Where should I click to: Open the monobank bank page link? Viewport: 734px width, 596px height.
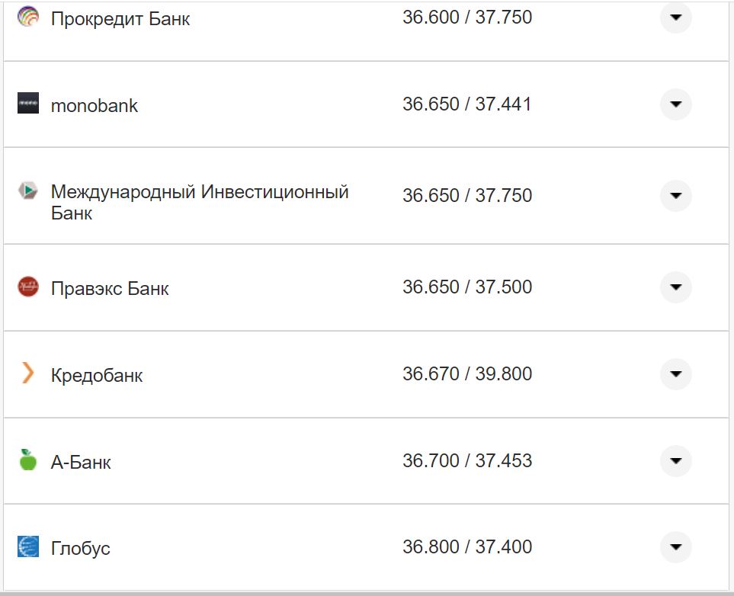[93, 105]
